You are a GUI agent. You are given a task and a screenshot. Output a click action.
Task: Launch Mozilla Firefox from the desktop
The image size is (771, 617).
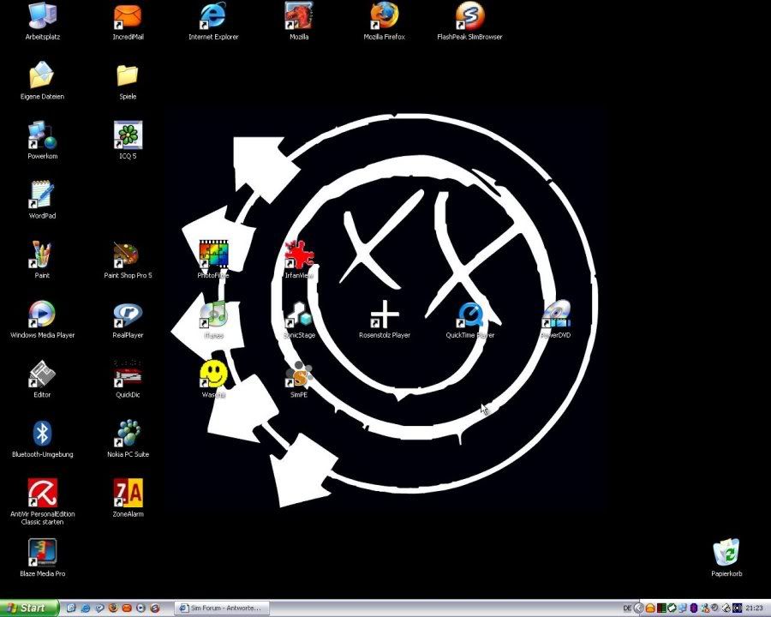tap(384, 16)
